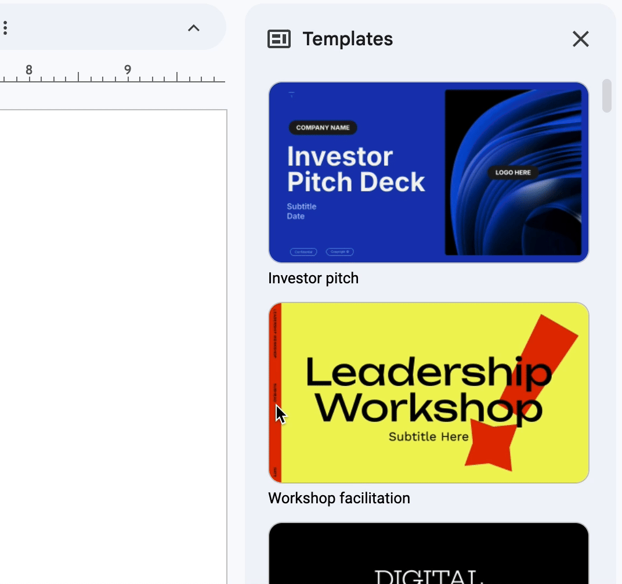Click the "Investor pitch" template label
This screenshot has width=622, height=584.
click(313, 278)
